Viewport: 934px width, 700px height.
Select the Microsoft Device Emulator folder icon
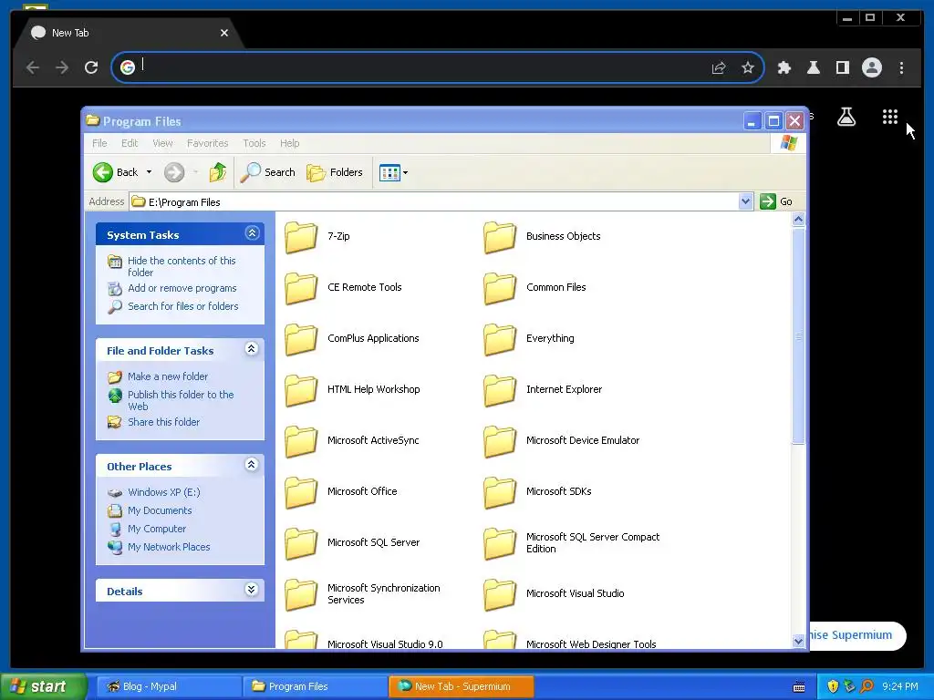(500, 442)
